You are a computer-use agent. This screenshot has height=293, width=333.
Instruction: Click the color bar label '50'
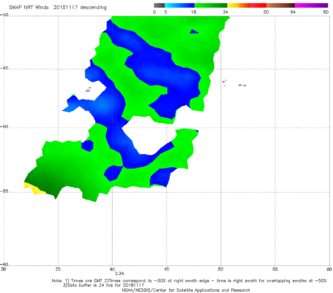266,12
